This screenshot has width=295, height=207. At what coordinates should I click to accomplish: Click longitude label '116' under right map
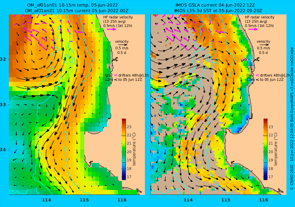click(x=264, y=200)
